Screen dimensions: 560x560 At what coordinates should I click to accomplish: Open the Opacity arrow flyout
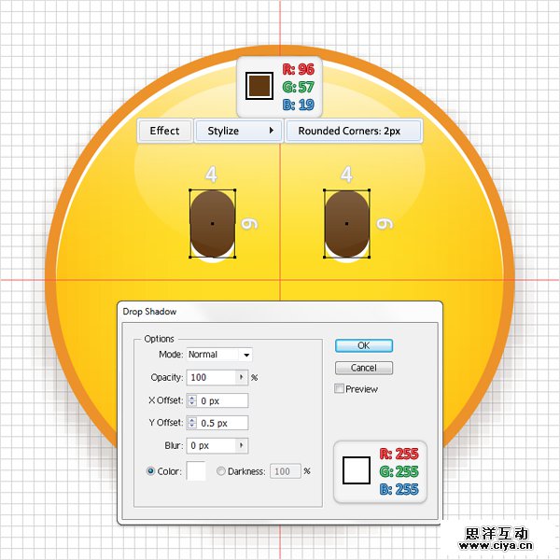[243, 378]
